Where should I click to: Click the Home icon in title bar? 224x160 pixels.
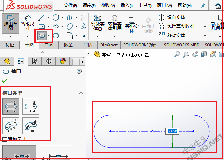point(218,6)
